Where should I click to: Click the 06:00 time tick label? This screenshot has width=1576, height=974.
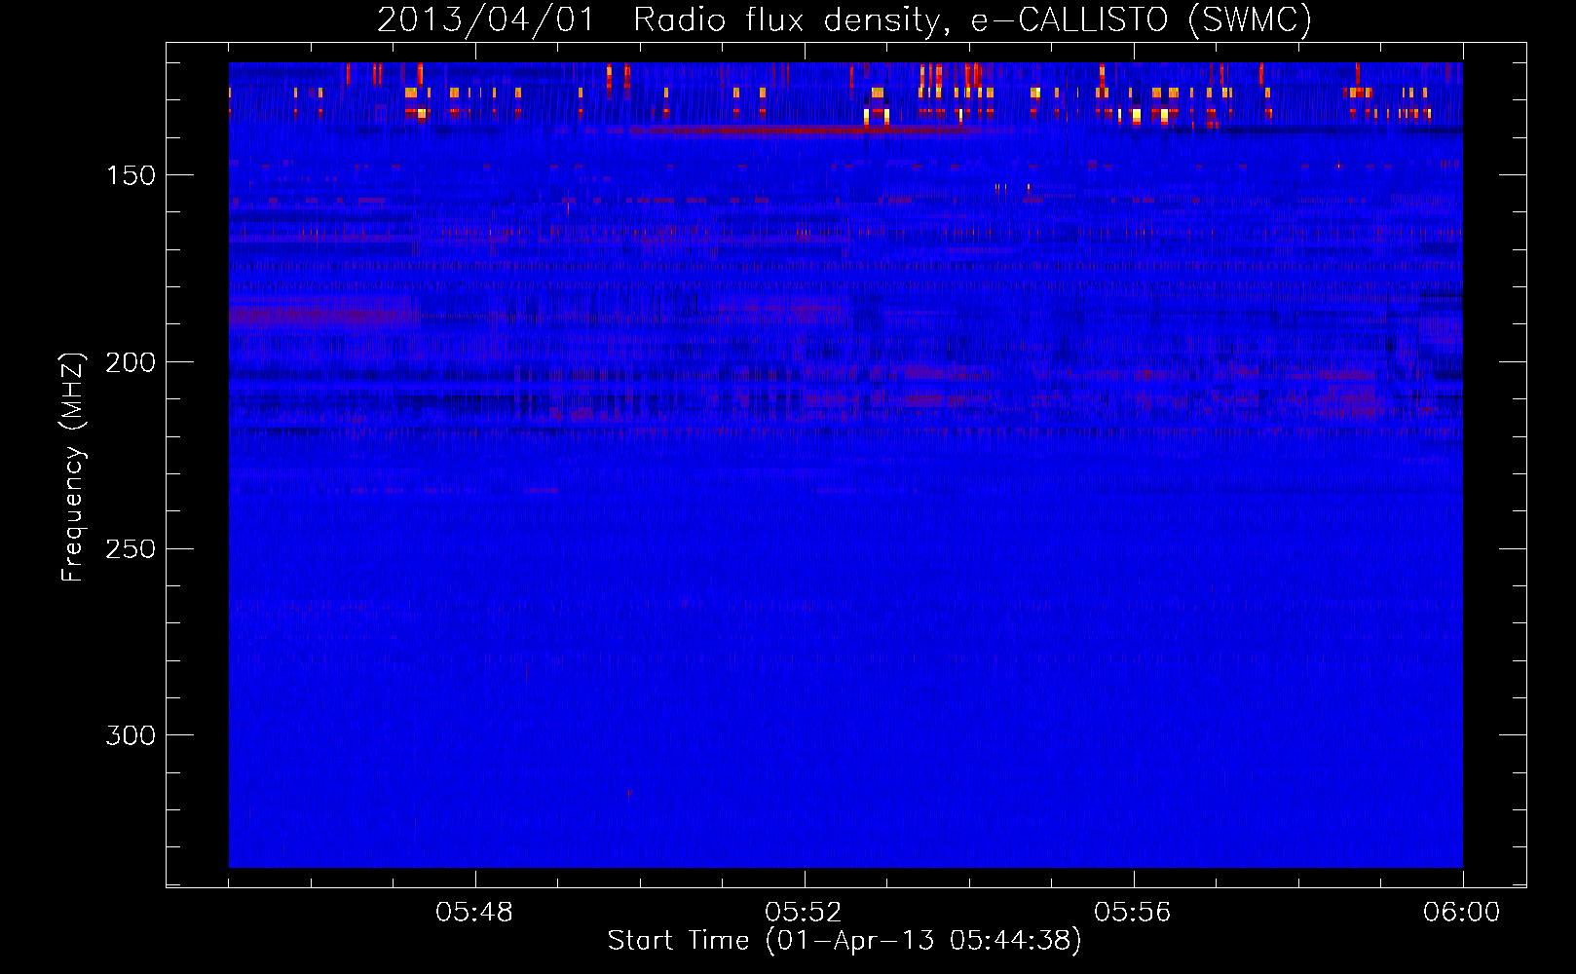[1462, 912]
